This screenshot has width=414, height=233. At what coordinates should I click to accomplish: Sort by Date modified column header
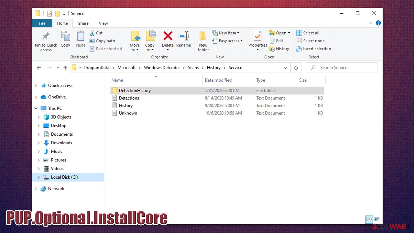228,80
